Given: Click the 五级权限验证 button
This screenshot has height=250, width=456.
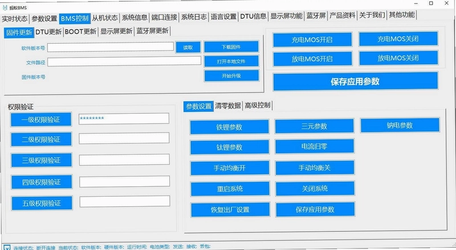Looking at the screenshot, I should [x=42, y=203].
